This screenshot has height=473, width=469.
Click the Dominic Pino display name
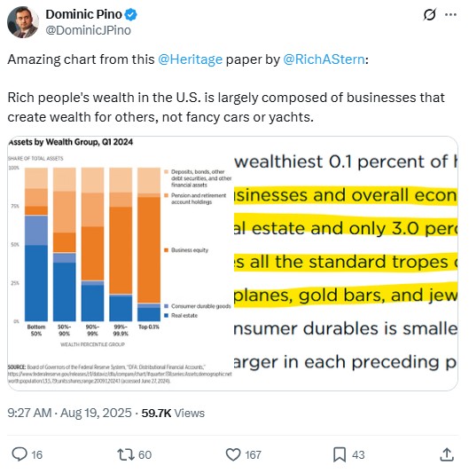pyautogui.click(x=84, y=14)
